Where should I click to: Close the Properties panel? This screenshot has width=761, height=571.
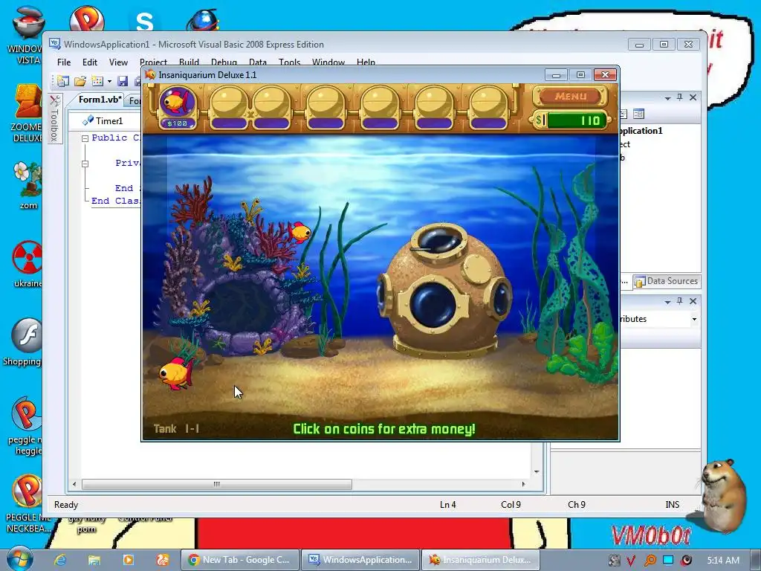[x=693, y=302]
